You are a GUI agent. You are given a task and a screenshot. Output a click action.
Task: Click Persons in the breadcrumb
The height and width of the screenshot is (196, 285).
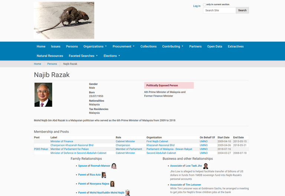point(52,64)
